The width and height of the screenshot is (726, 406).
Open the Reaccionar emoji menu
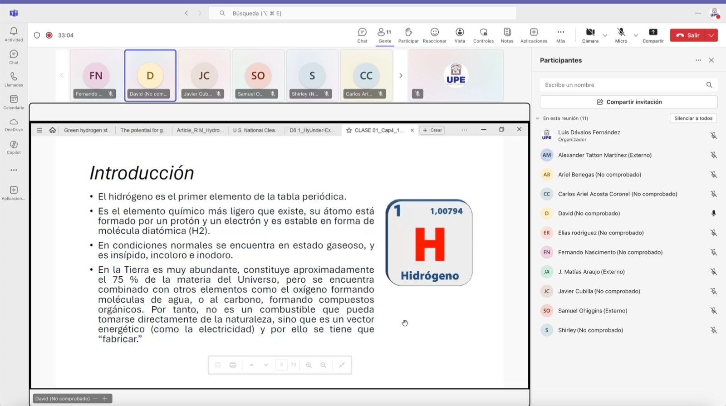pos(434,35)
